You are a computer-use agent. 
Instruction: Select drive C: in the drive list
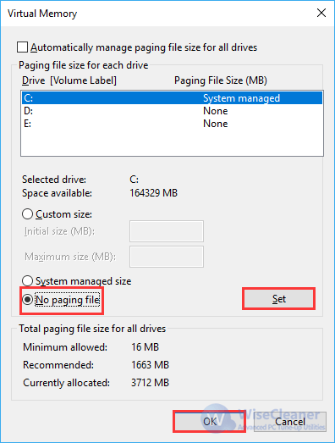click(x=172, y=98)
